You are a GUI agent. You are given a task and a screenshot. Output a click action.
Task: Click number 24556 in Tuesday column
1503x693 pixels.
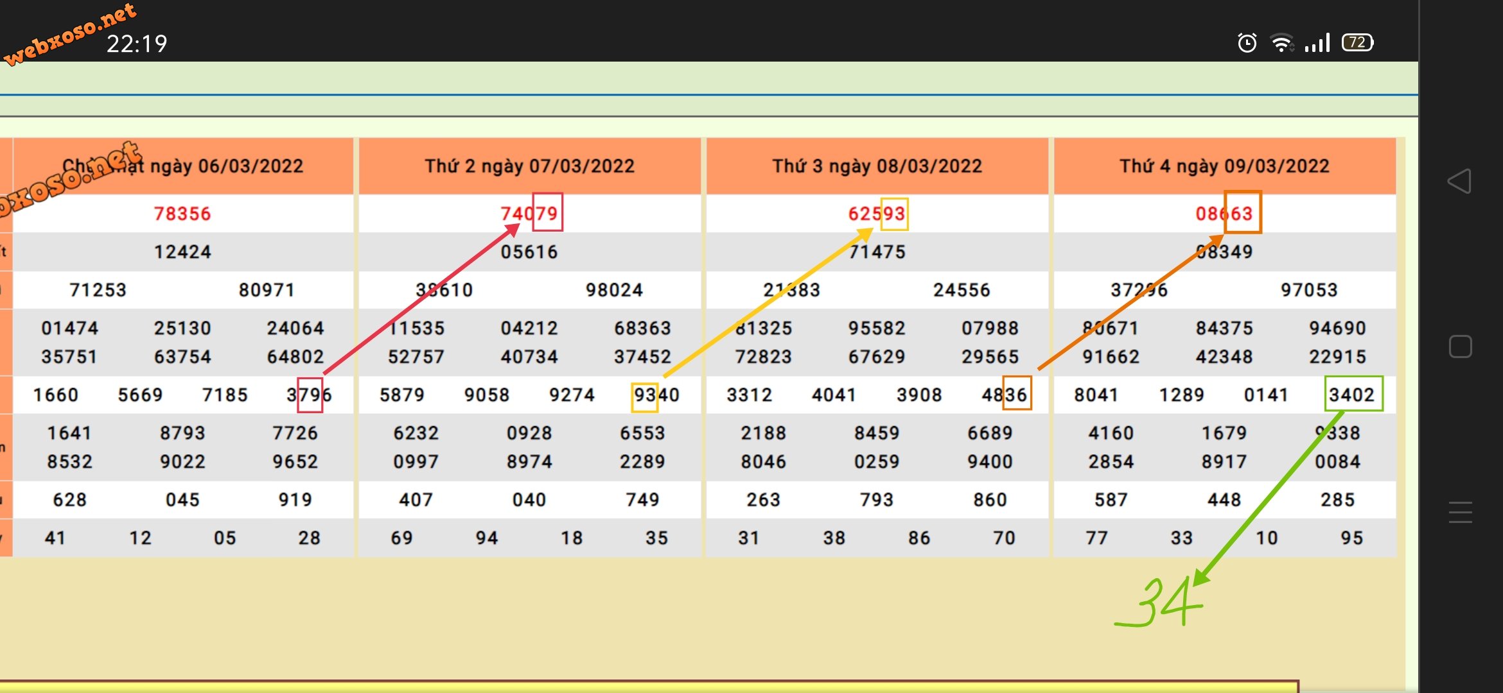click(962, 290)
